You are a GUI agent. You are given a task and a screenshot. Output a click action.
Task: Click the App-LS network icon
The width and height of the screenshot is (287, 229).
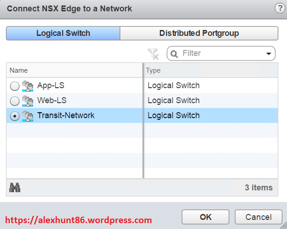(x=28, y=86)
